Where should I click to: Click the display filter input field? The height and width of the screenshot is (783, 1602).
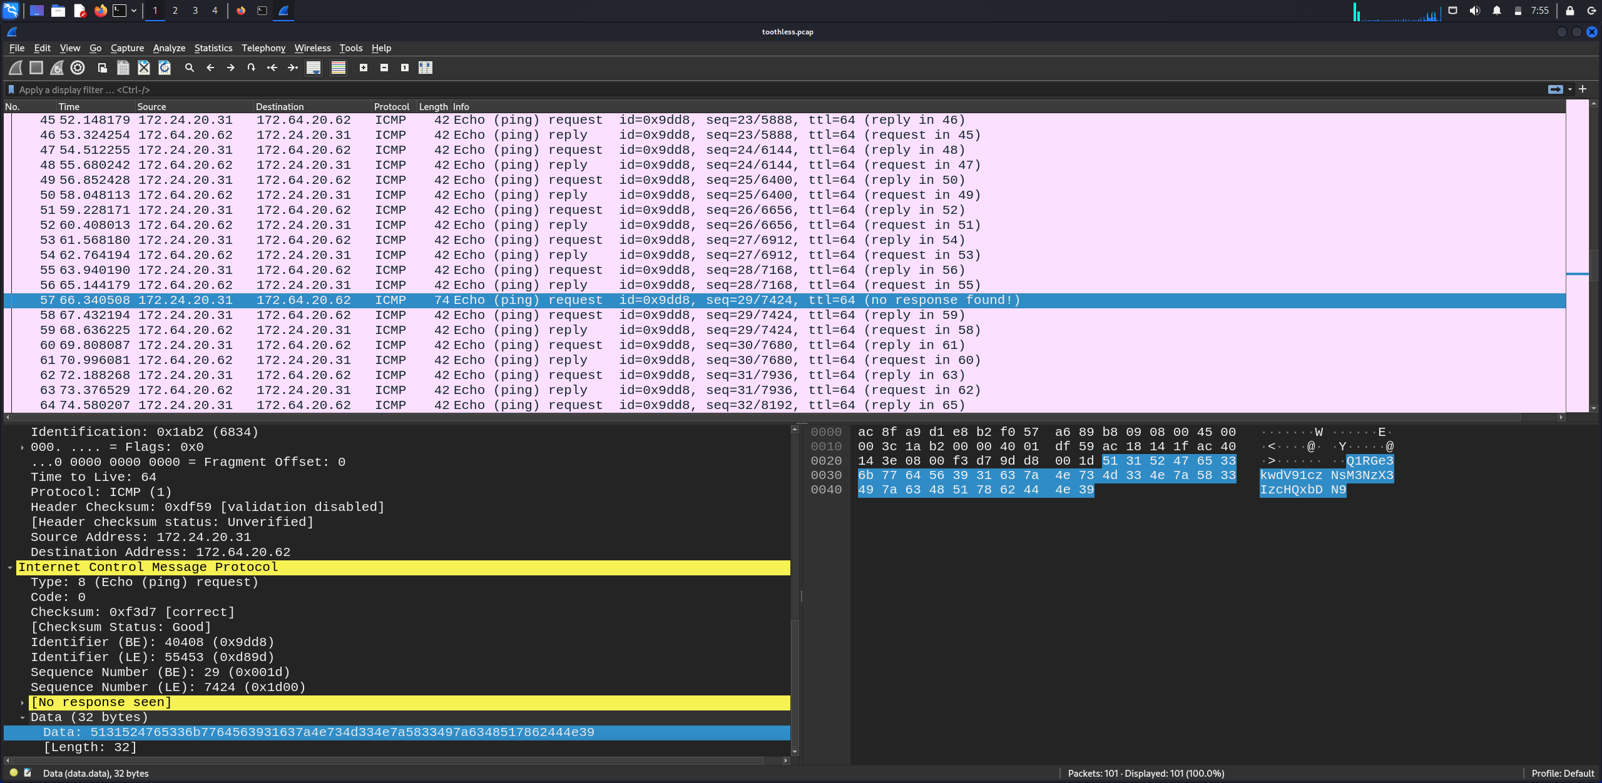click(x=776, y=89)
